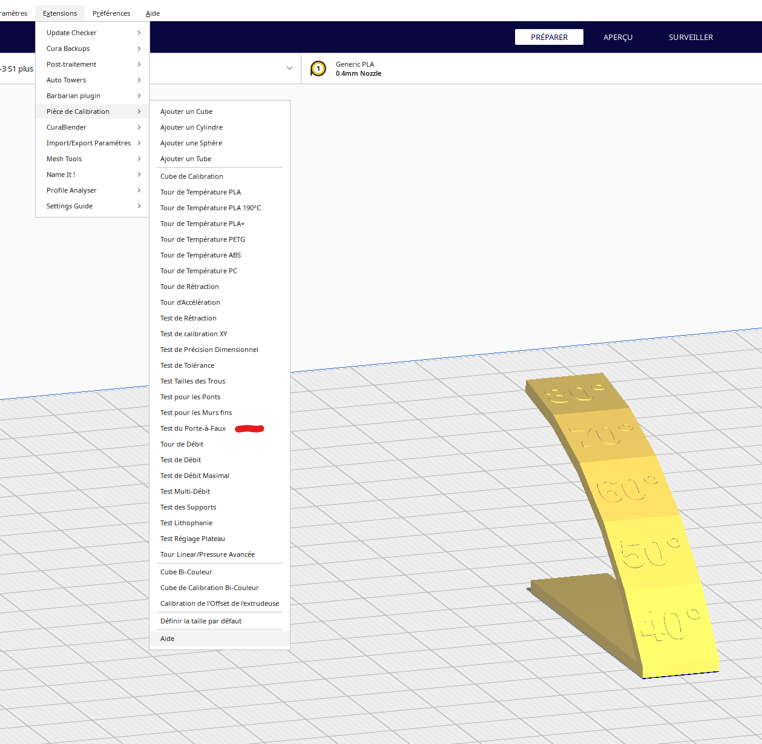Select Test de Précision Dimensionnel
This screenshot has height=744, width=762.
(x=220, y=350)
